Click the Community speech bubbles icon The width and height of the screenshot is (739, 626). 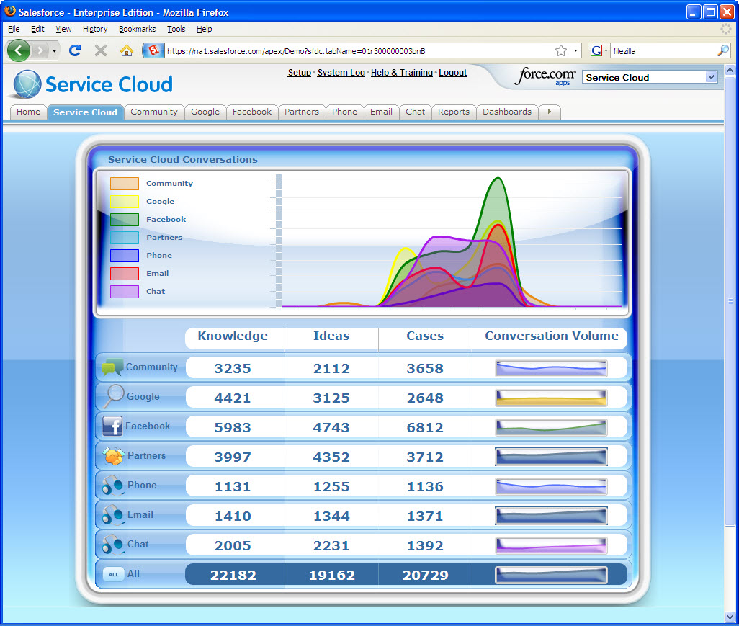click(112, 367)
